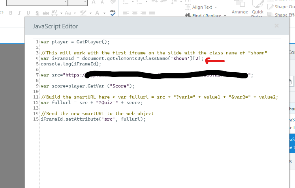The image size is (295, 188).
Task: Expand the line spacing dropdown arrow
Action: [x=181, y=2]
